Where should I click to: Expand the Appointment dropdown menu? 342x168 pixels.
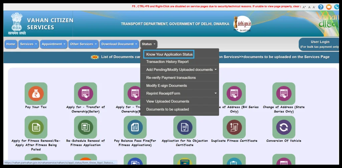tap(53, 44)
